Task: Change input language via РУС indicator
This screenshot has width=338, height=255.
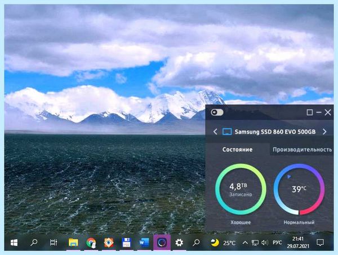Action: point(277,243)
